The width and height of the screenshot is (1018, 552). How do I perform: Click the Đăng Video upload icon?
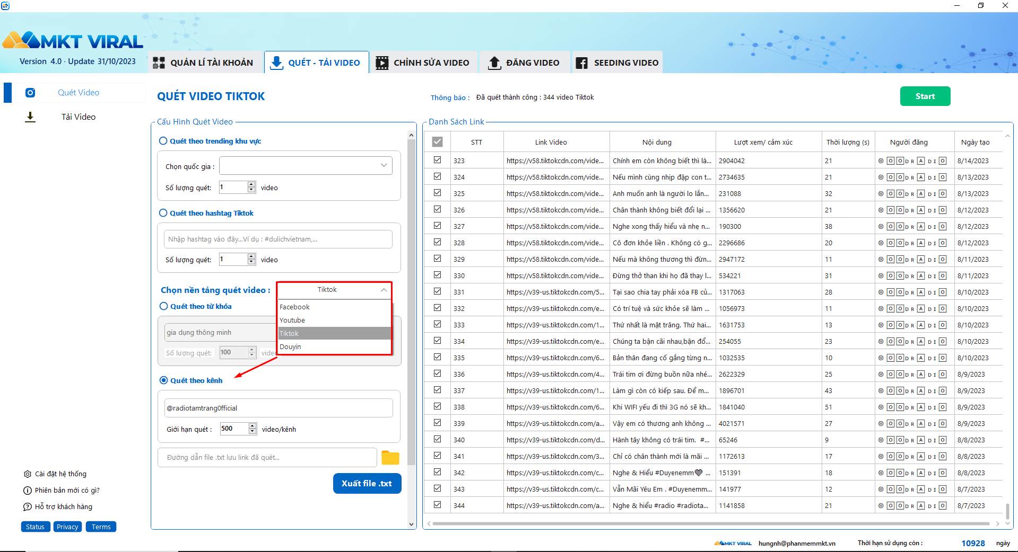coord(494,63)
